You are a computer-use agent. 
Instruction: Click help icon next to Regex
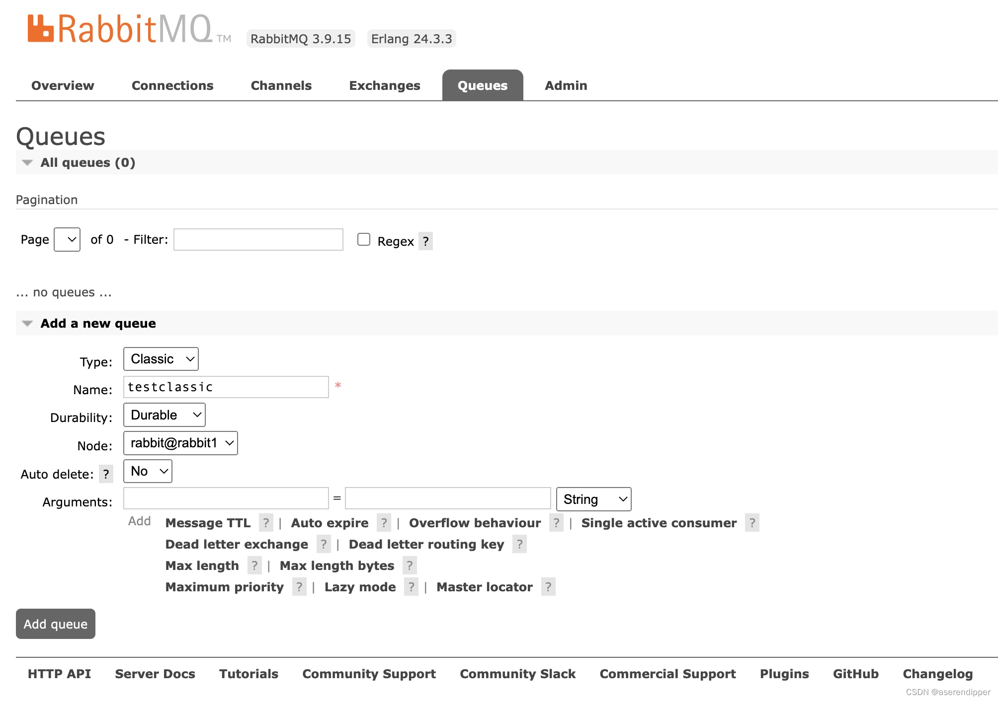(x=425, y=241)
